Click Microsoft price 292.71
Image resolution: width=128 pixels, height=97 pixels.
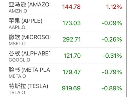pyautogui.click(x=72, y=40)
